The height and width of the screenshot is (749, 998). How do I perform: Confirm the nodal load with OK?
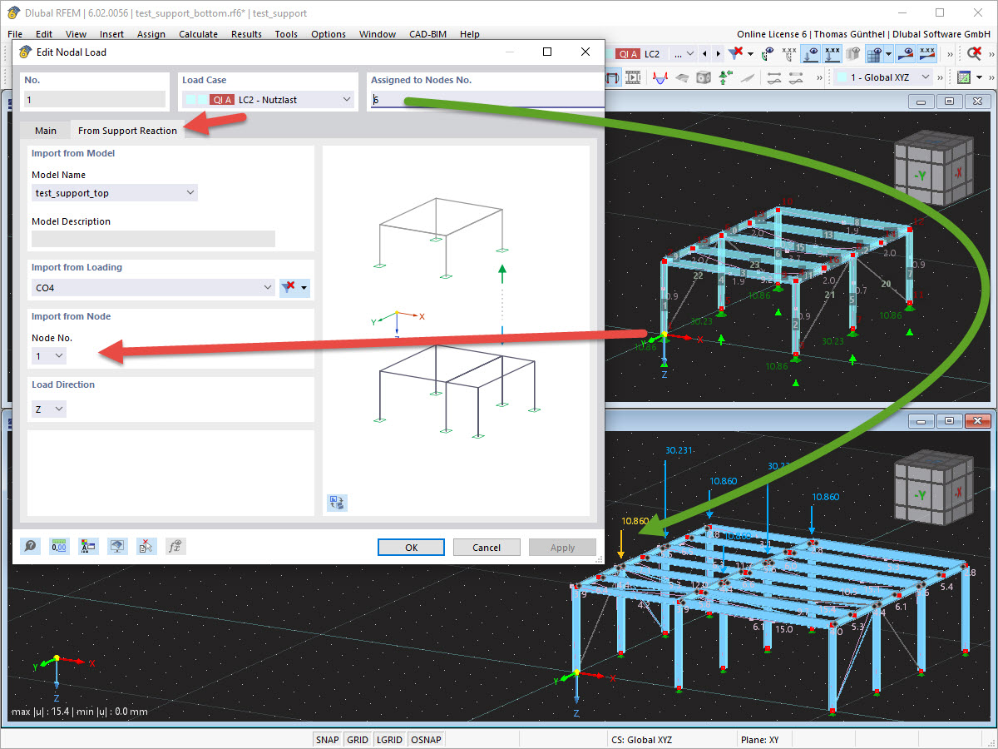tap(411, 547)
